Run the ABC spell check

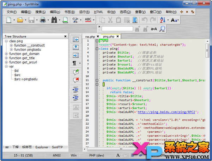(x=88, y=20)
